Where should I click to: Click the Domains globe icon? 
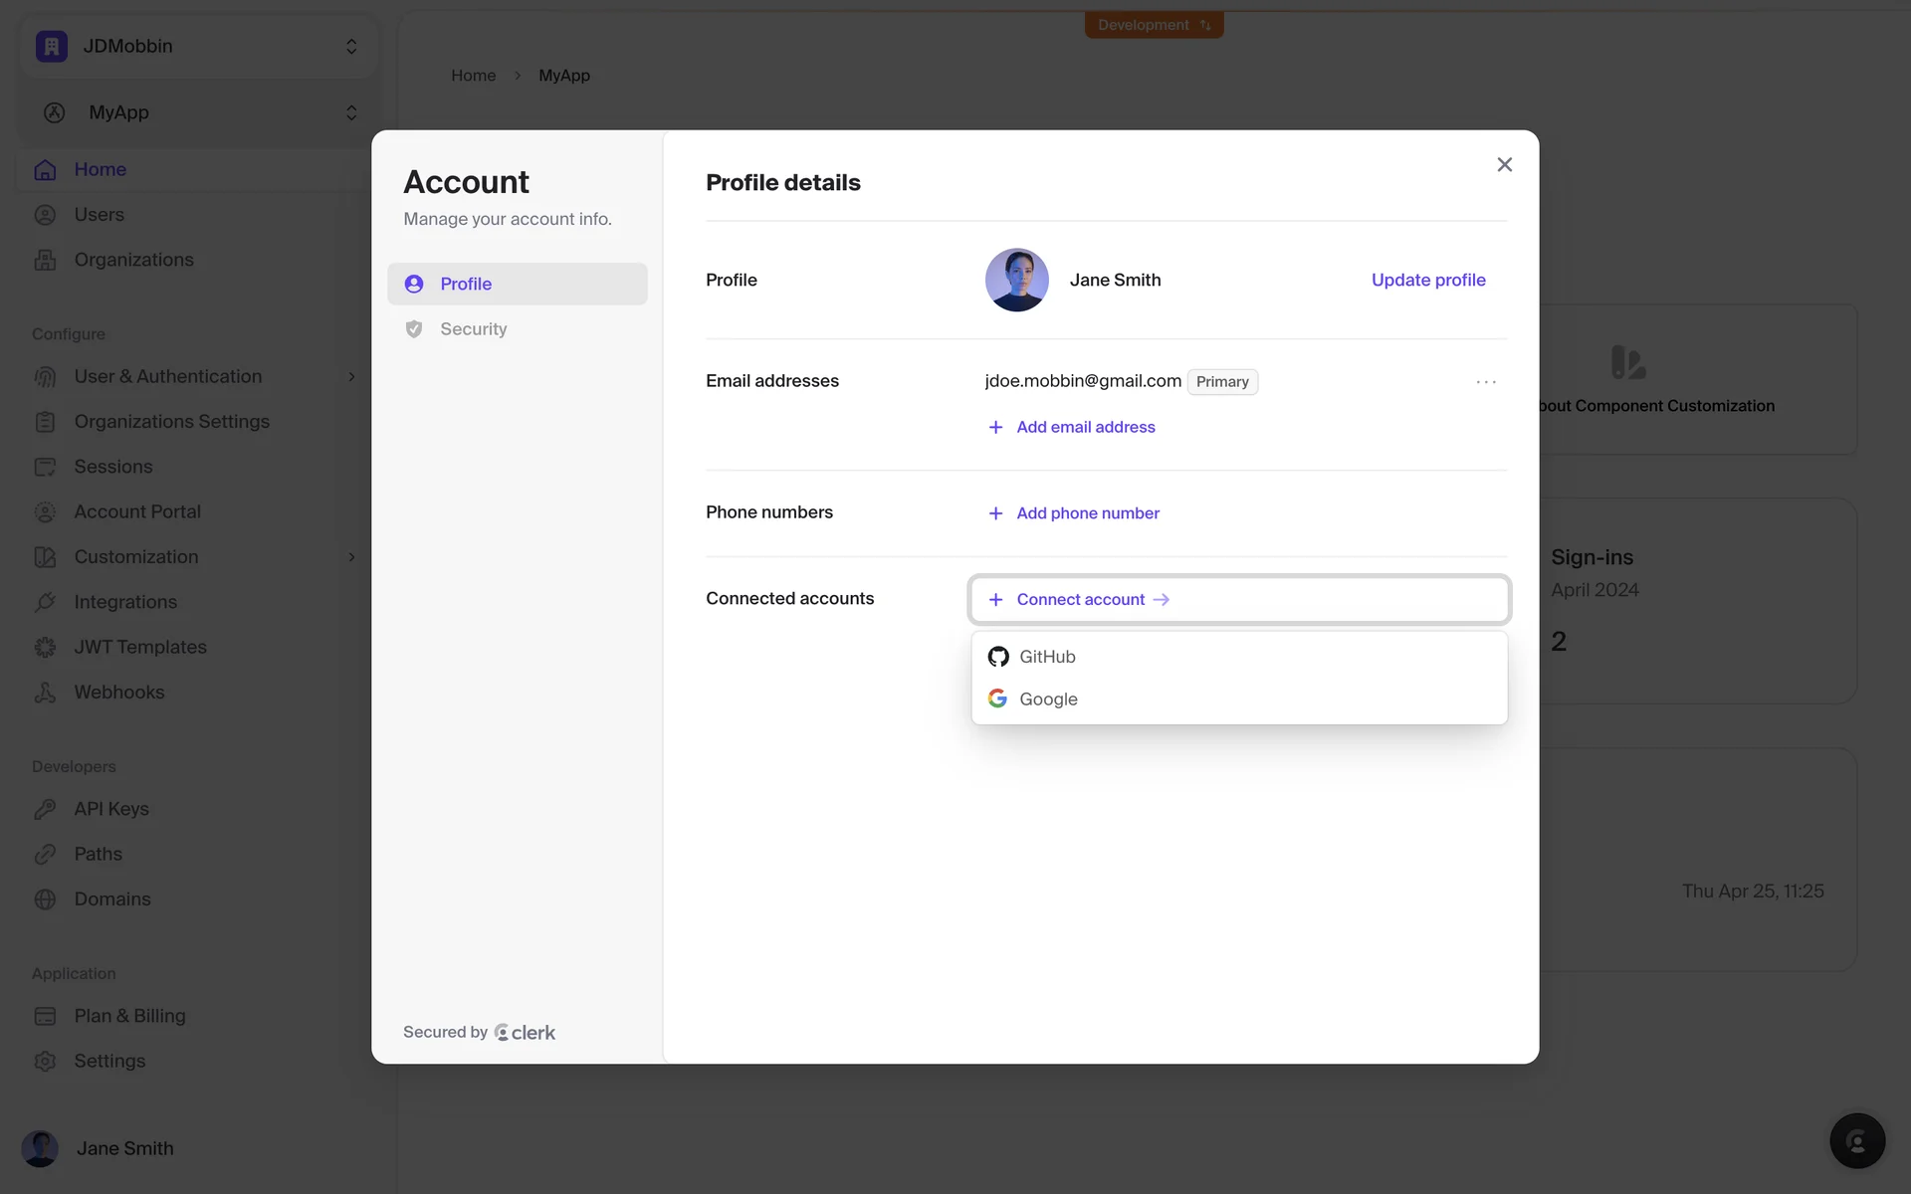pos(45,899)
